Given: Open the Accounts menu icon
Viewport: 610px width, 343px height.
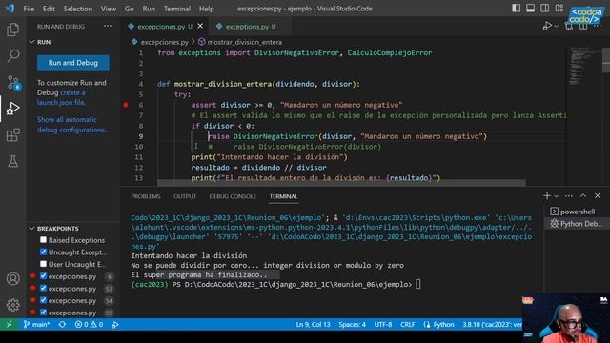Looking at the screenshot, I should click(x=12, y=279).
